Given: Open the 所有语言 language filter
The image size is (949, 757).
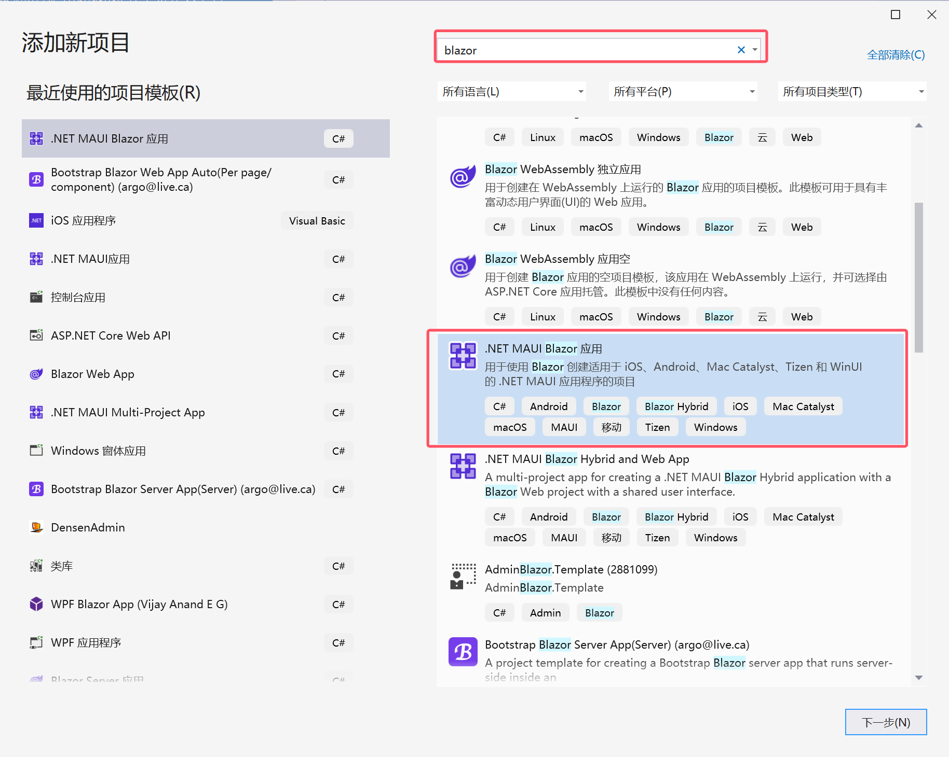Looking at the screenshot, I should 512,92.
